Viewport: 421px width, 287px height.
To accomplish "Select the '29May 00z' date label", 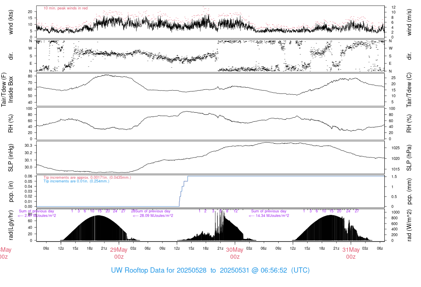I will coord(119,253).
